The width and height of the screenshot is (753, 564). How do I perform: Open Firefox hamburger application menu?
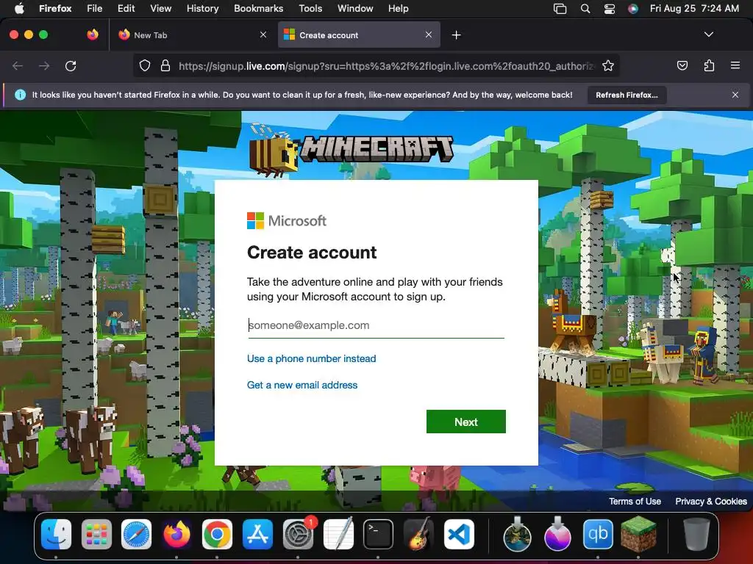735,65
